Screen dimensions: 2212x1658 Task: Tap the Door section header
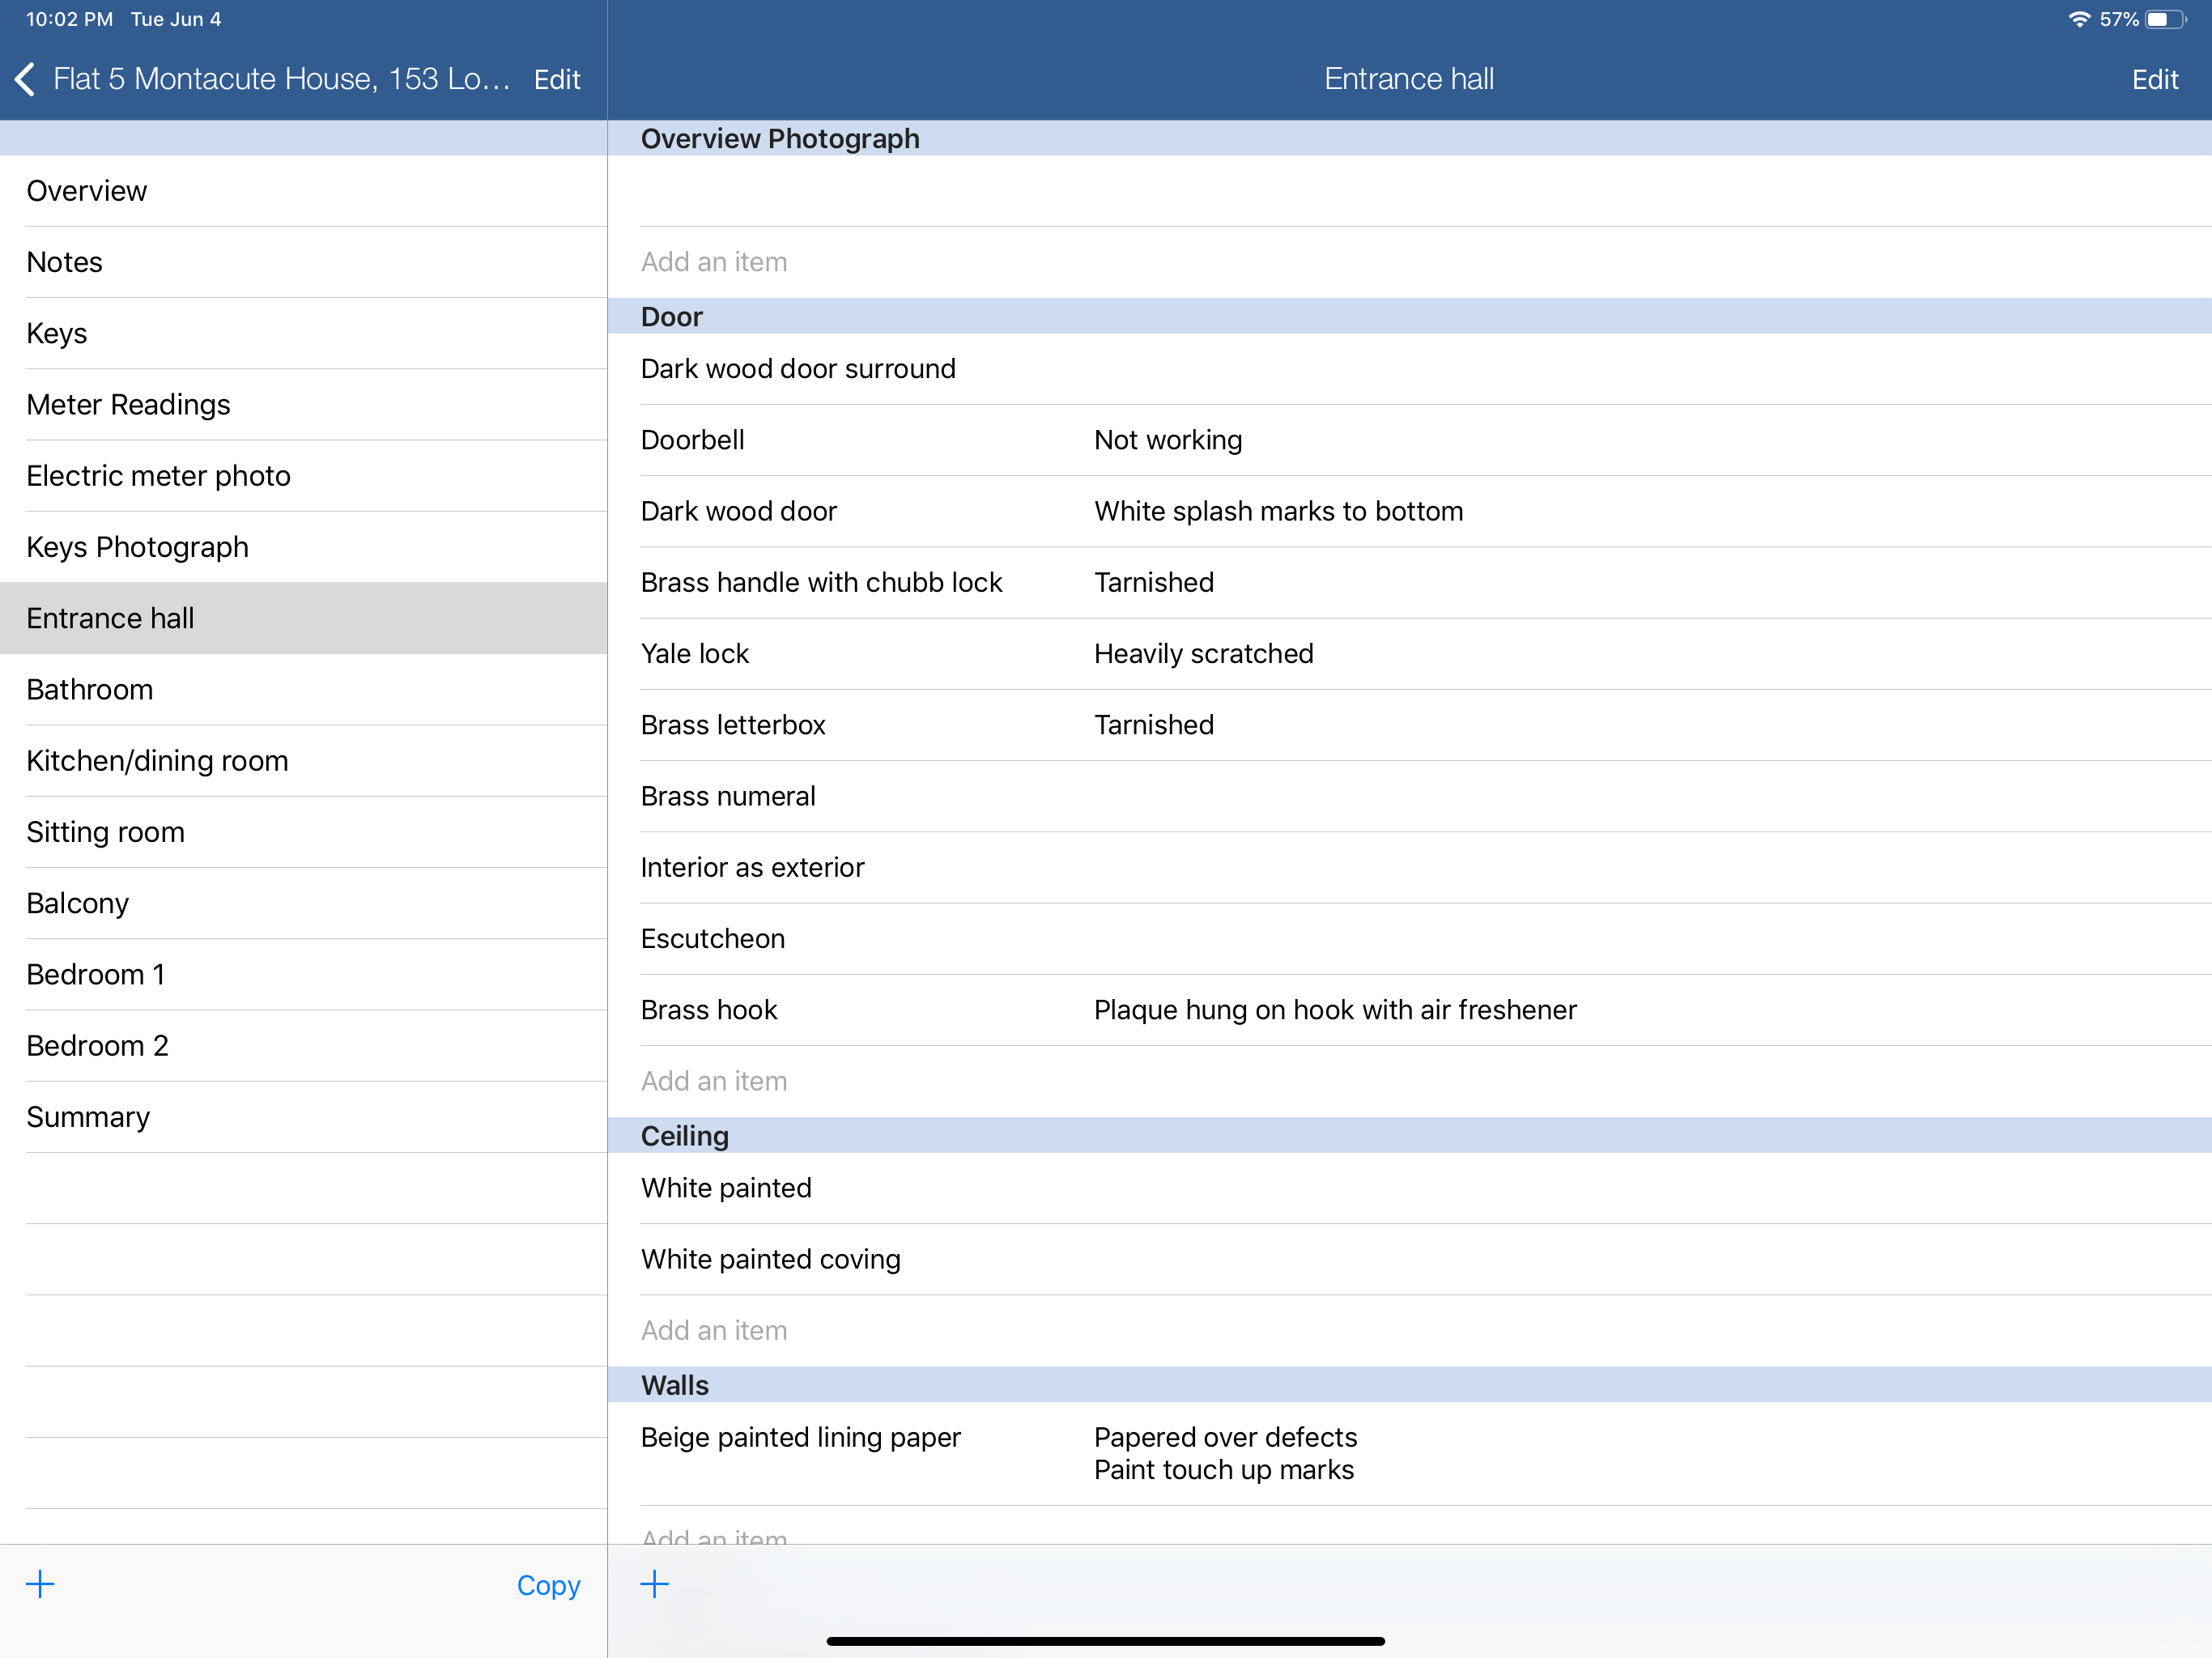coord(1410,316)
